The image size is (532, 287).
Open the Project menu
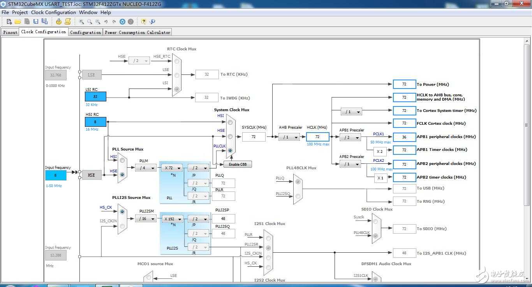[20, 12]
